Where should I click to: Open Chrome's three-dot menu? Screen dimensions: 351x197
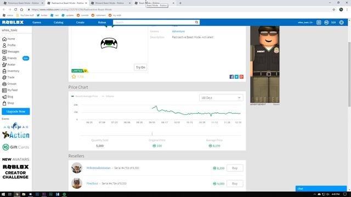click(347, 9)
